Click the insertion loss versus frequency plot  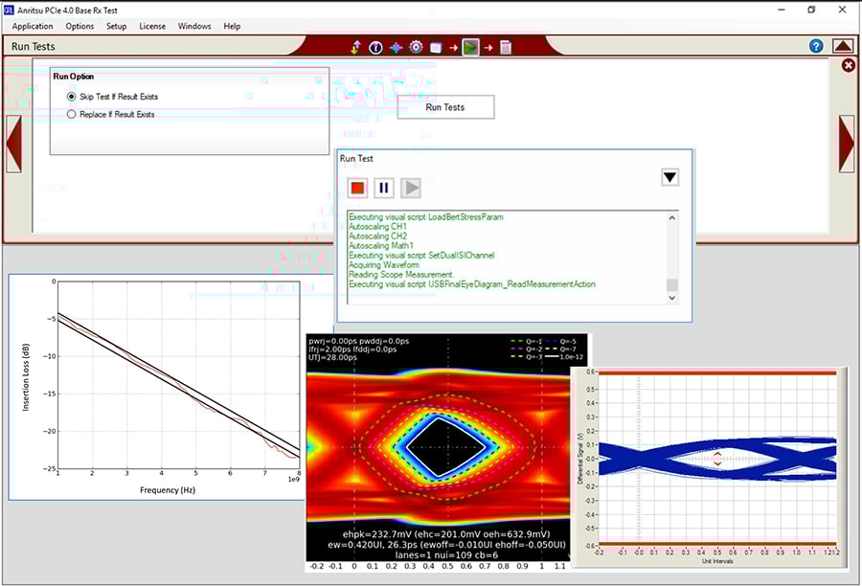click(178, 376)
